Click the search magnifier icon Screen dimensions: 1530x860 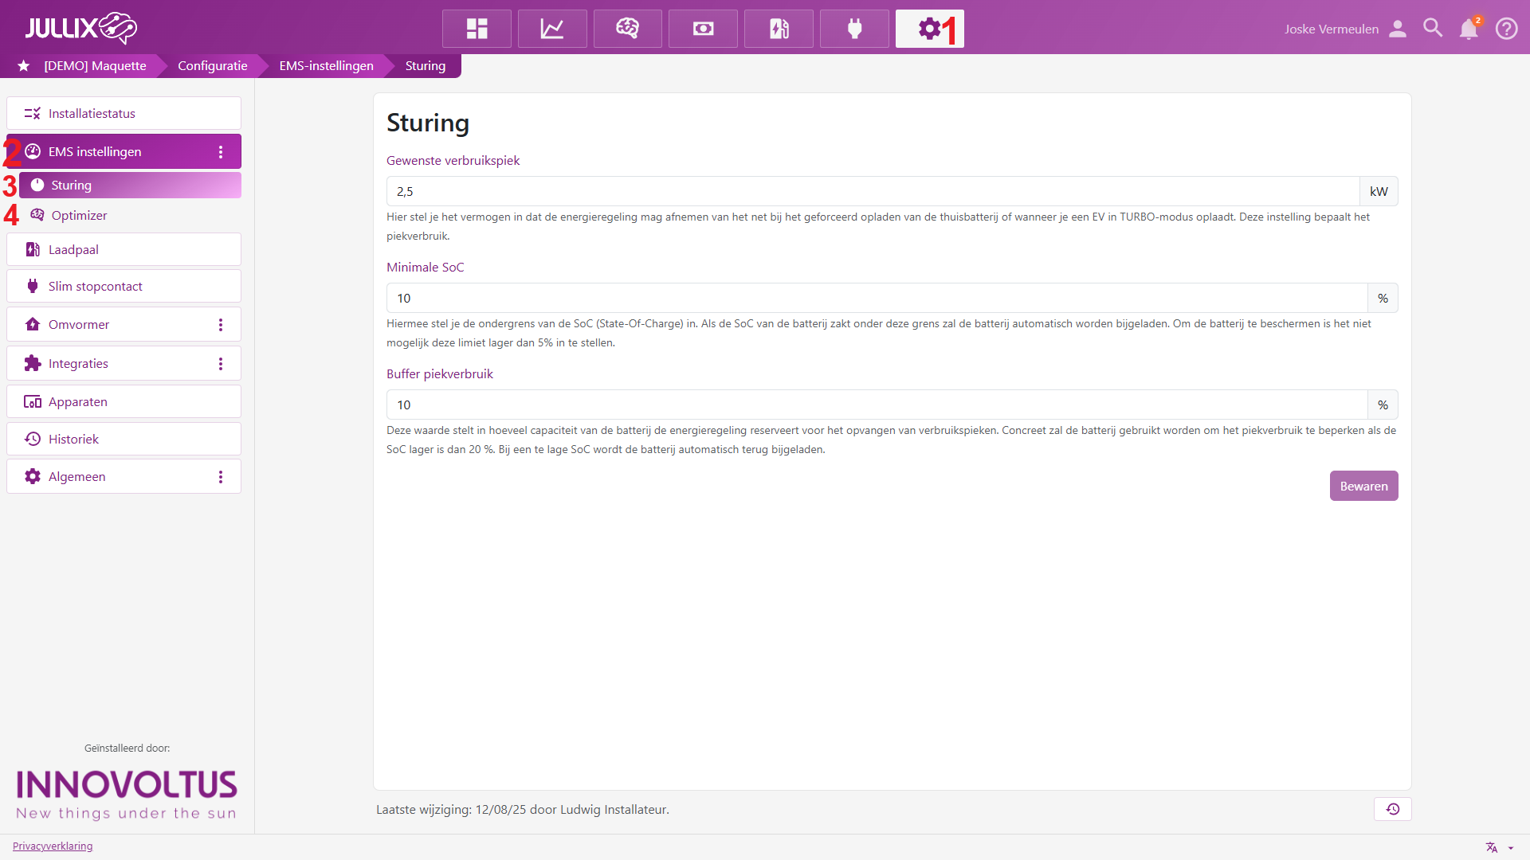1433,29
